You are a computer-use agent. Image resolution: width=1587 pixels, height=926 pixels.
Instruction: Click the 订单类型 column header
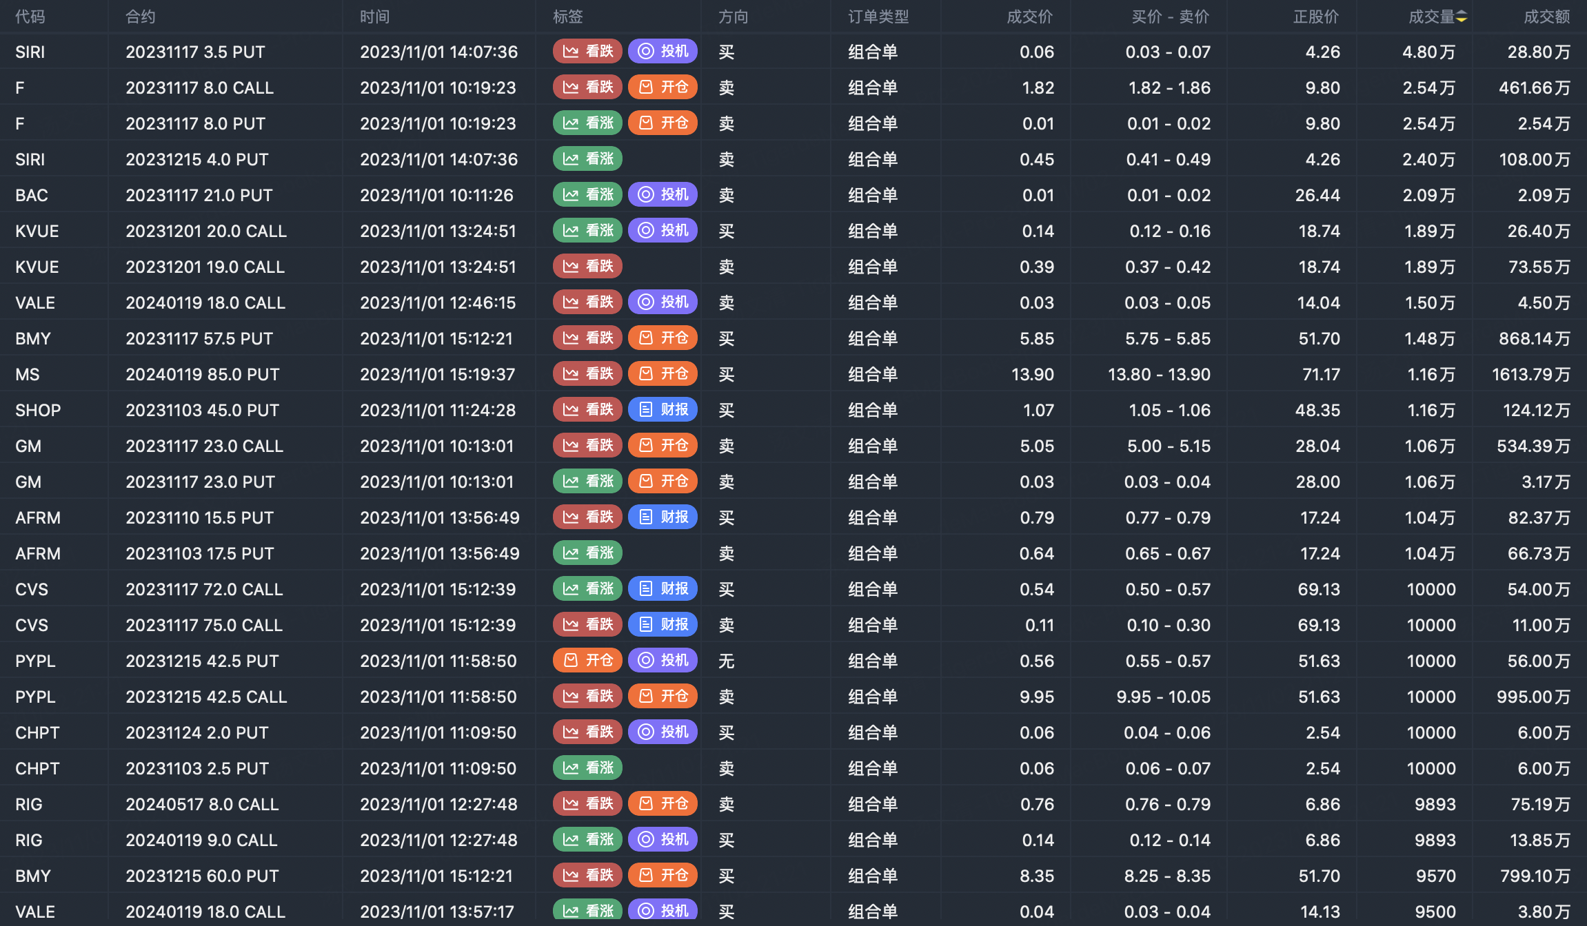[x=878, y=17]
